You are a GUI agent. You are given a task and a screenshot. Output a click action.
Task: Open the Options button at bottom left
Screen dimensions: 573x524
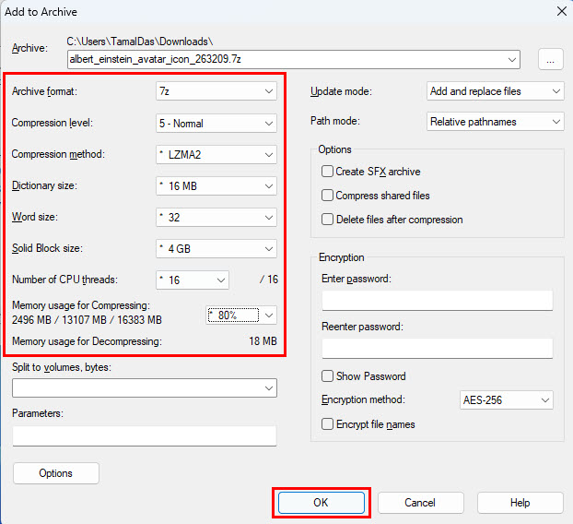[x=55, y=473]
